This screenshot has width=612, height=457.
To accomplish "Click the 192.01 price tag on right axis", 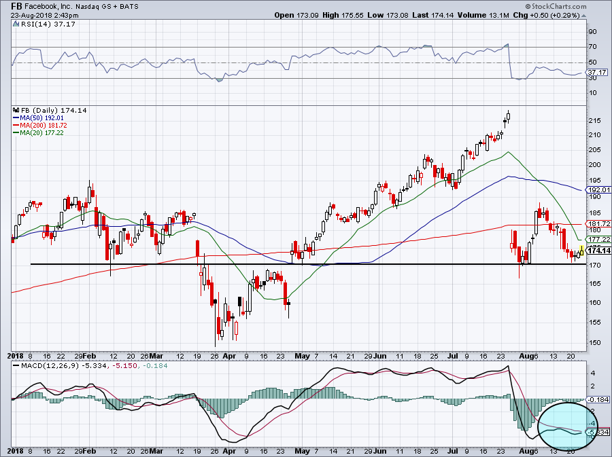I will click(599, 189).
